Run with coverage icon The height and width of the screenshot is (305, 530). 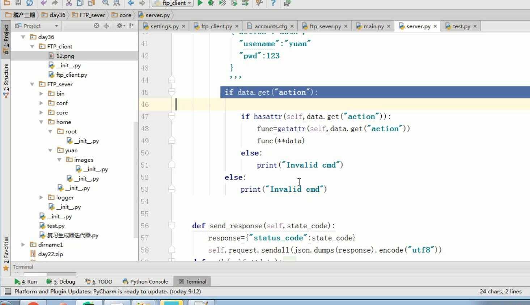(222, 3)
